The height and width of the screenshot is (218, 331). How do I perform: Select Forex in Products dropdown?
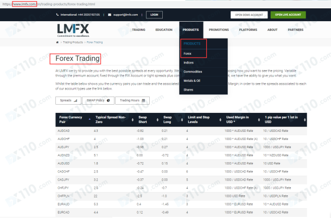[x=187, y=54]
